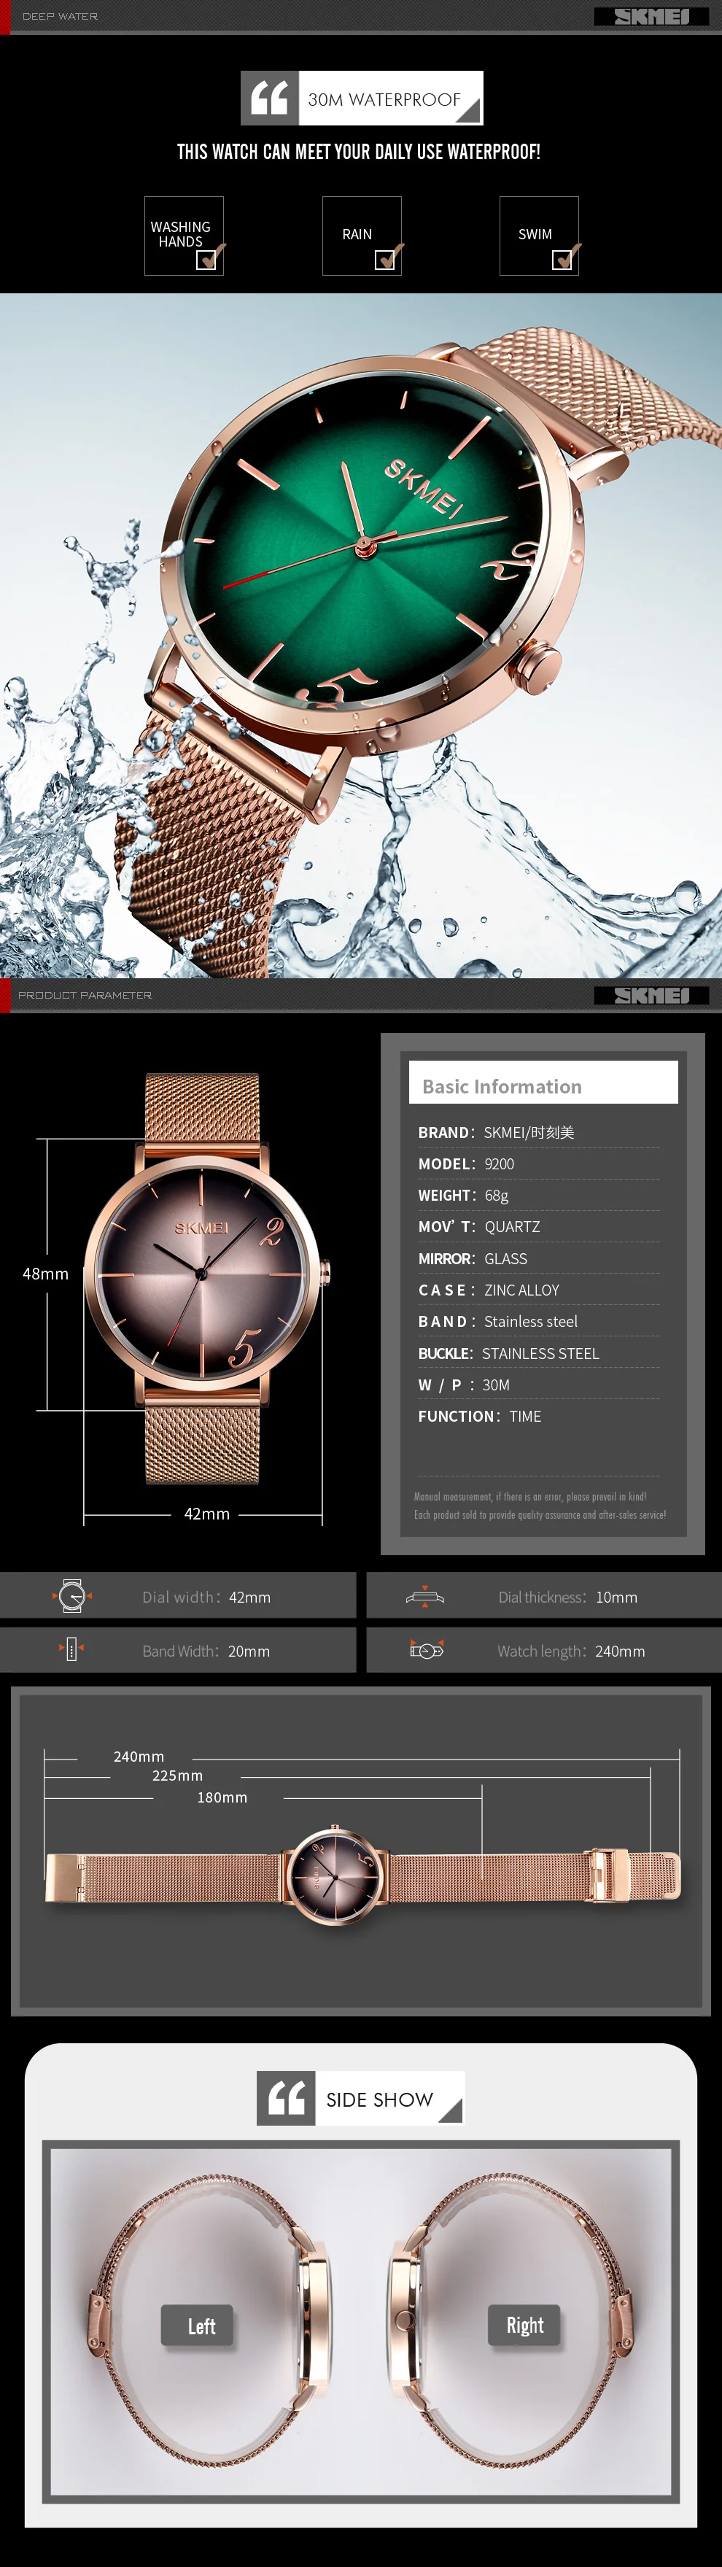The height and width of the screenshot is (2567, 722).
Task: Click the SKMEI logo in Product Parameter bar
Action: (651, 994)
